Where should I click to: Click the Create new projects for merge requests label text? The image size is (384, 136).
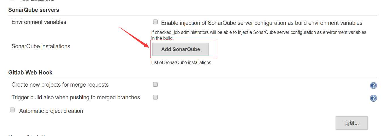(60, 85)
